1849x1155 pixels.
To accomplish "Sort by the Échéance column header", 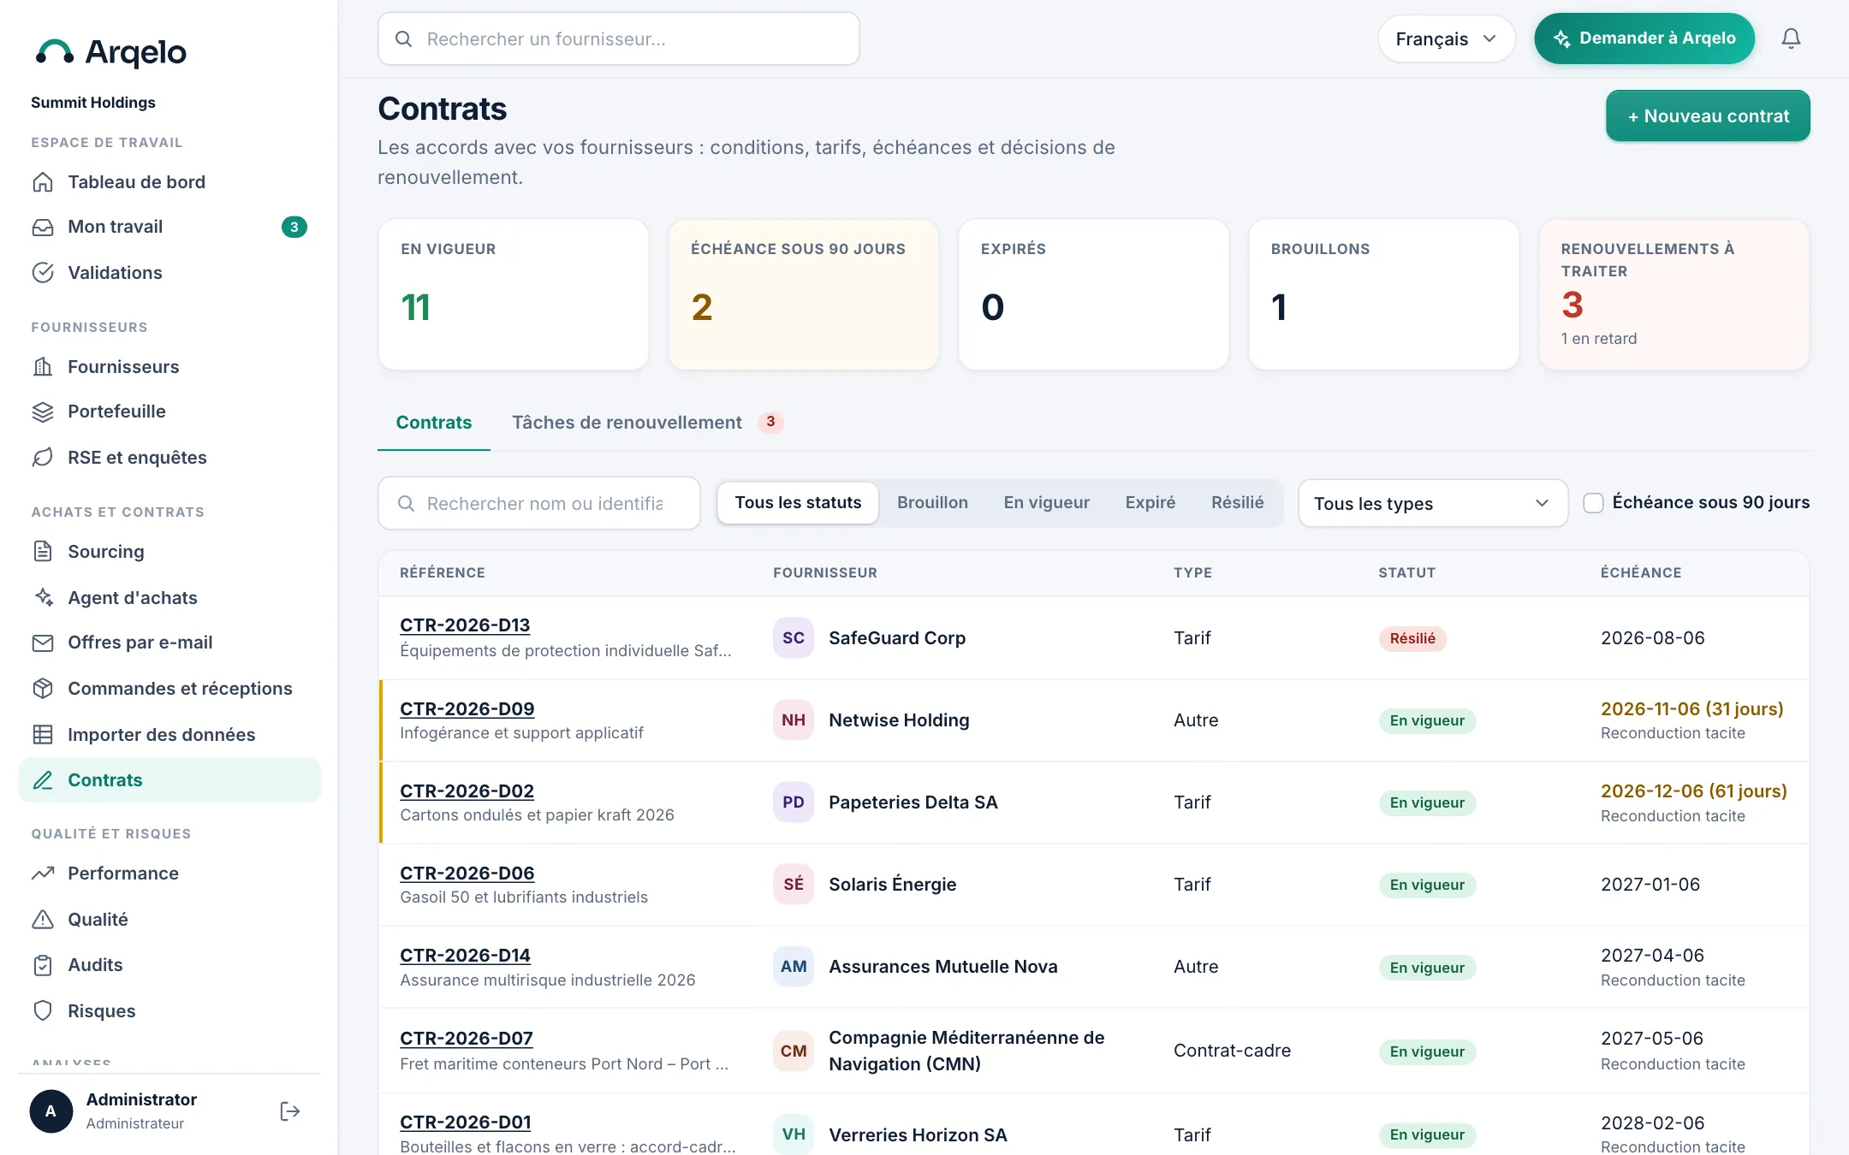I will [x=1640, y=573].
